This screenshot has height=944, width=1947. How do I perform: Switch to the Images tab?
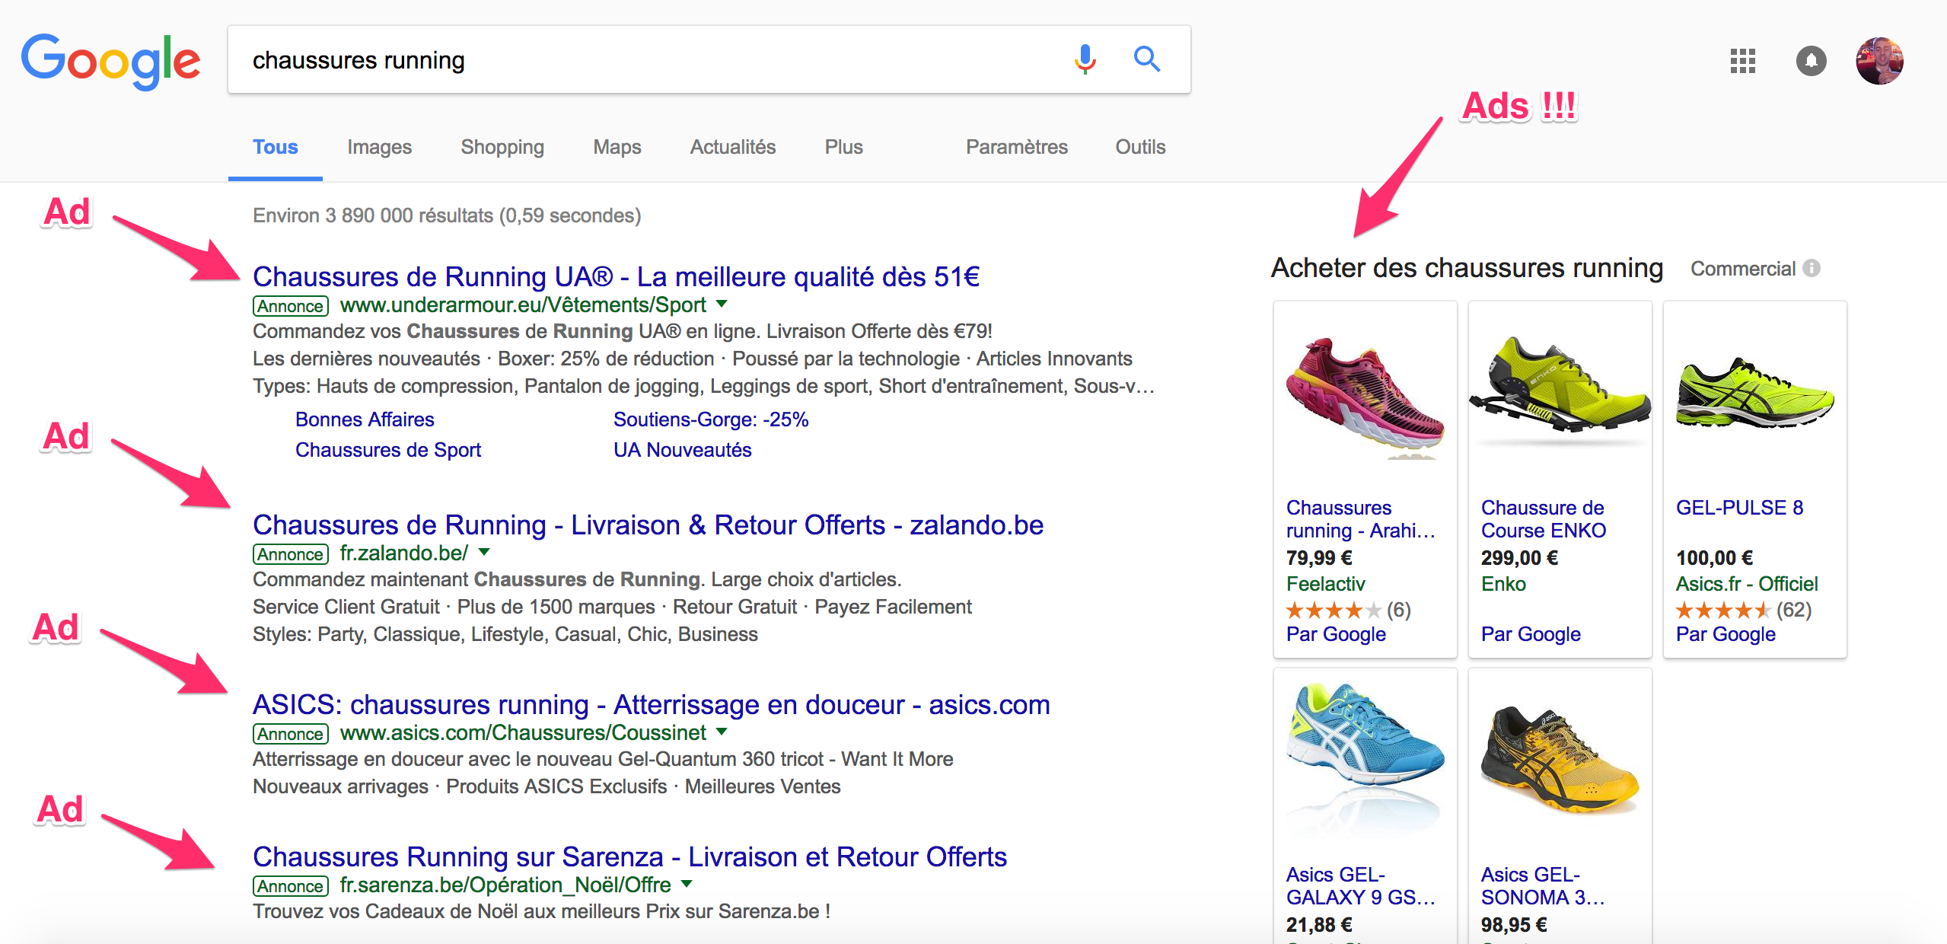point(379,147)
